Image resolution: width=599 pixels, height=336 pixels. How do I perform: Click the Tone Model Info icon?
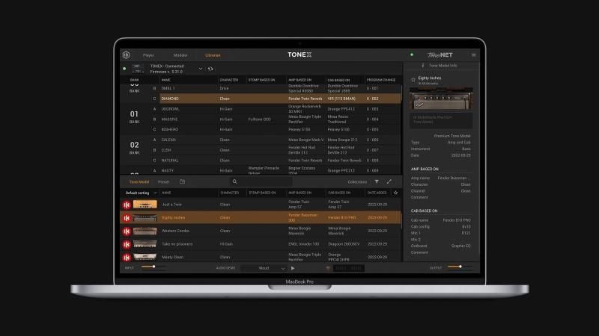(x=423, y=66)
